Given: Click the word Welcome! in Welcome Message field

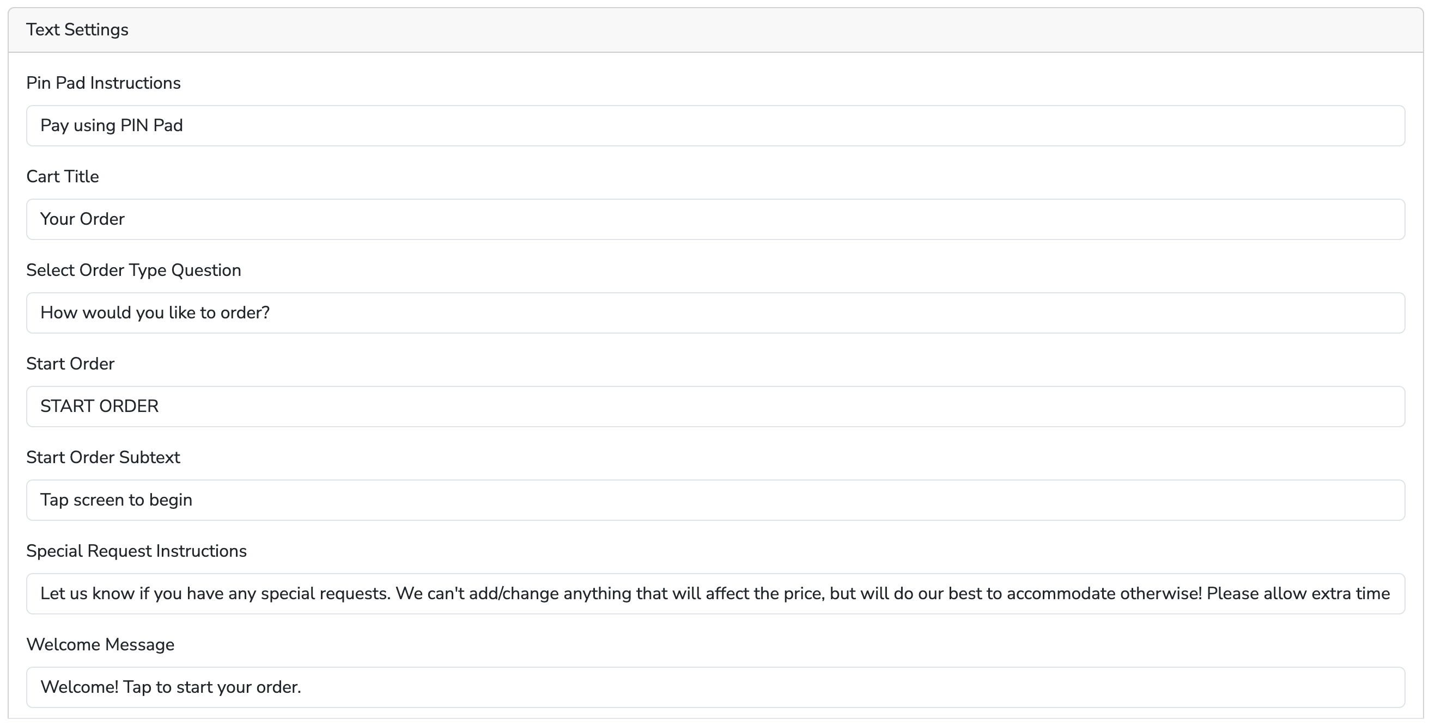Looking at the screenshot, I should (x=80, y=688).
